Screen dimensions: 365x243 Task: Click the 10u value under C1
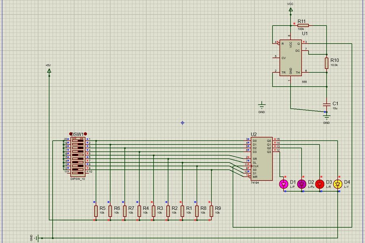[x=335, y=109]
